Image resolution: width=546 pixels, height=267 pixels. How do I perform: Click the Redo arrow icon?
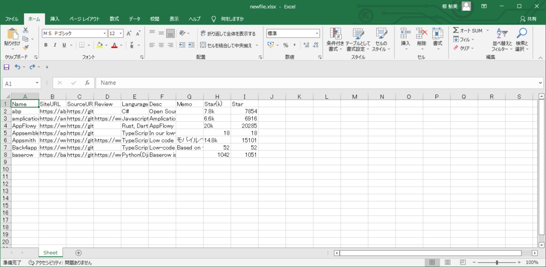pos(32,67)
